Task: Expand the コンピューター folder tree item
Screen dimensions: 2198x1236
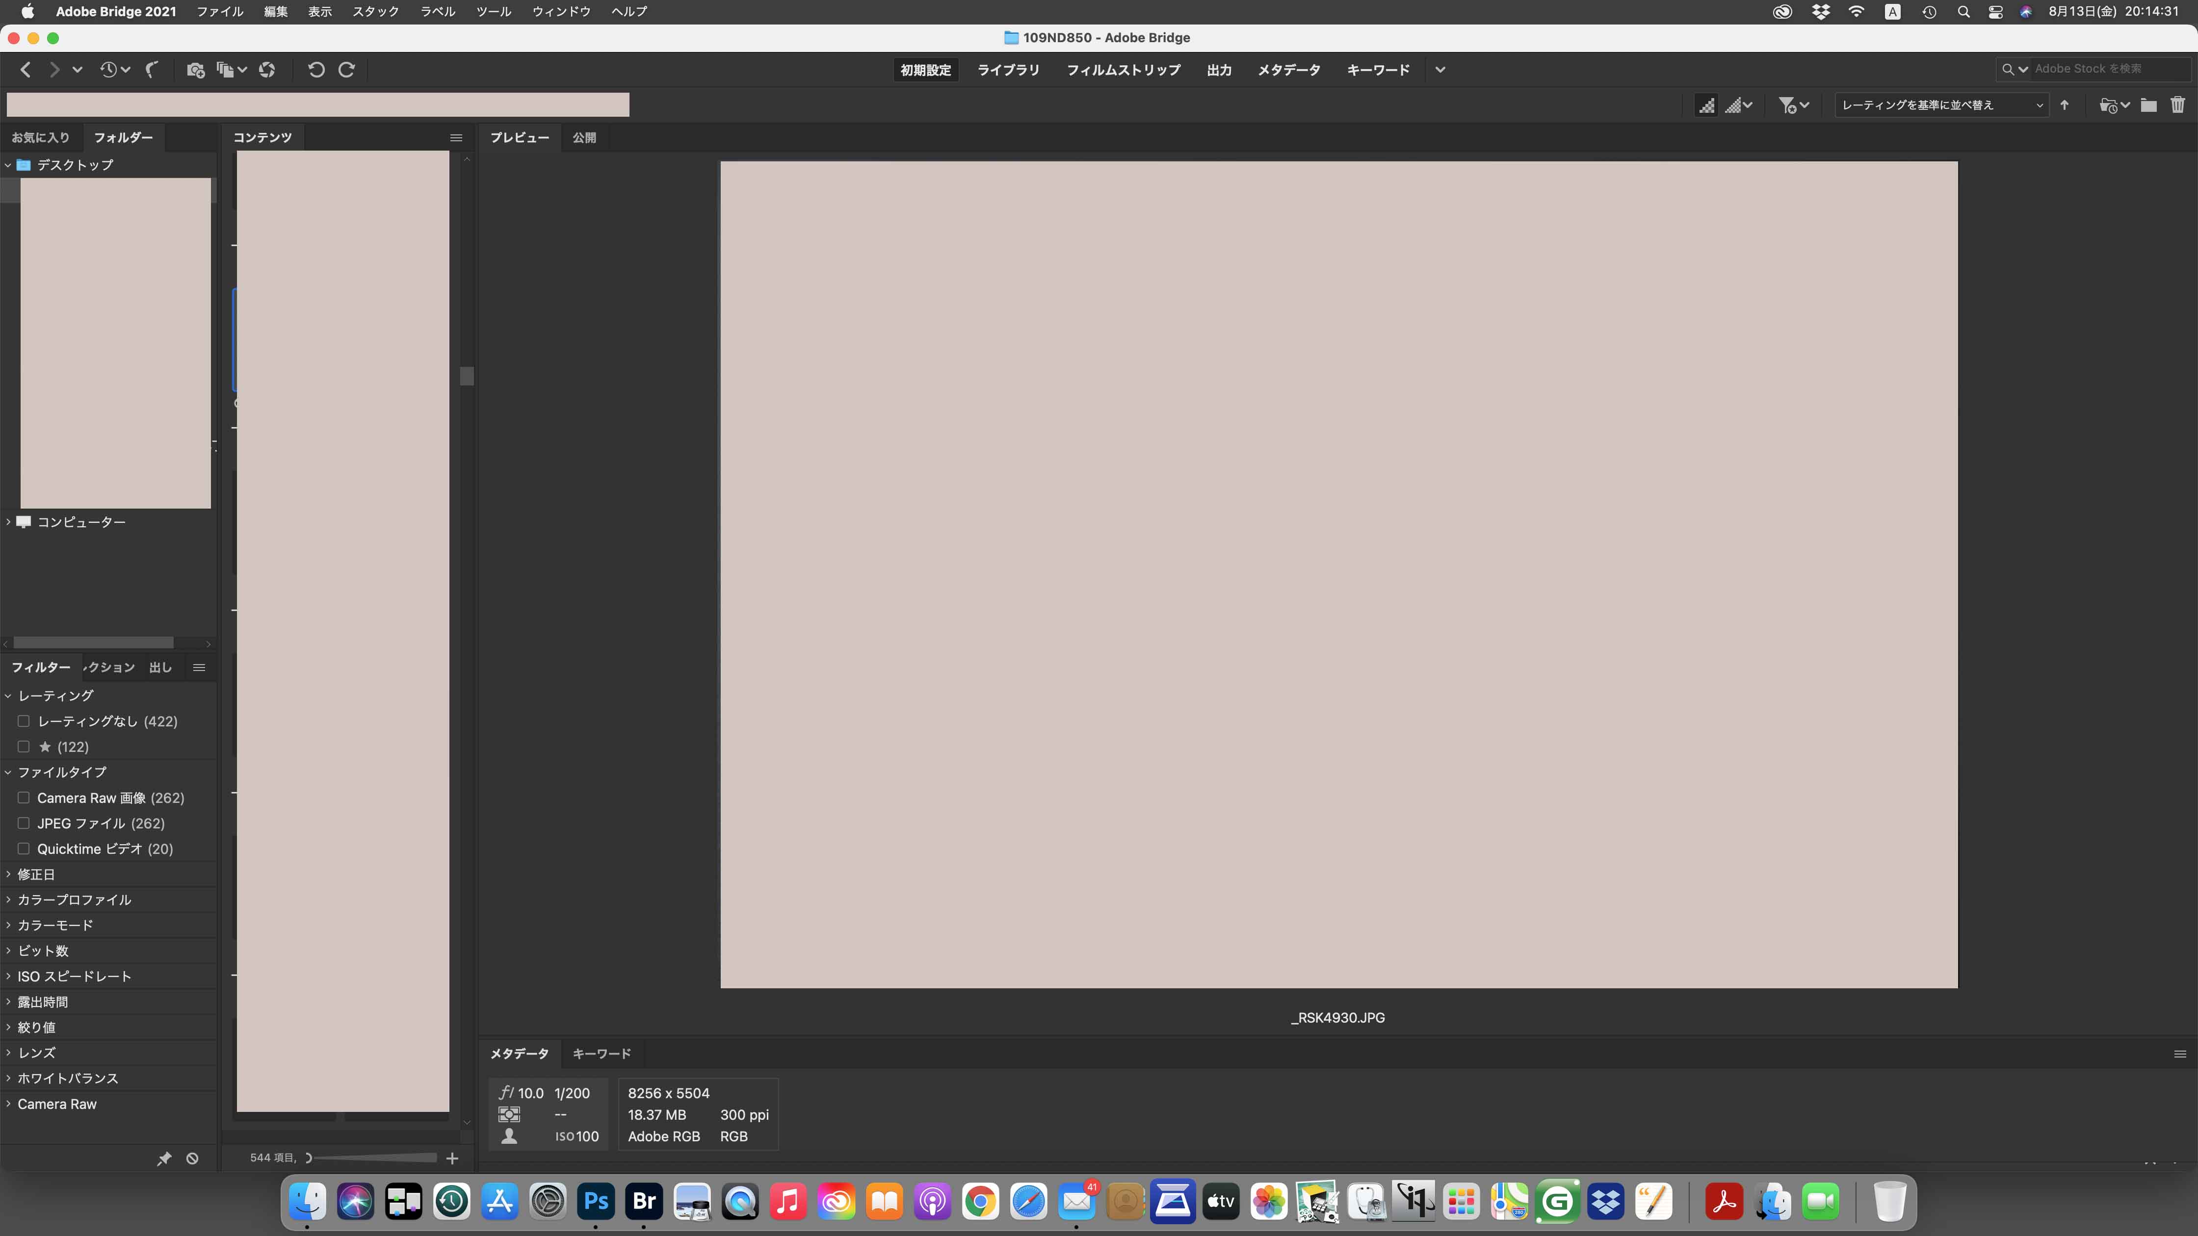Action: click(x=8, y=522)
